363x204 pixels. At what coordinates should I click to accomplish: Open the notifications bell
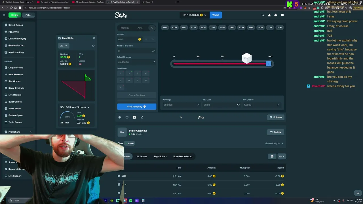pos(275,15)
